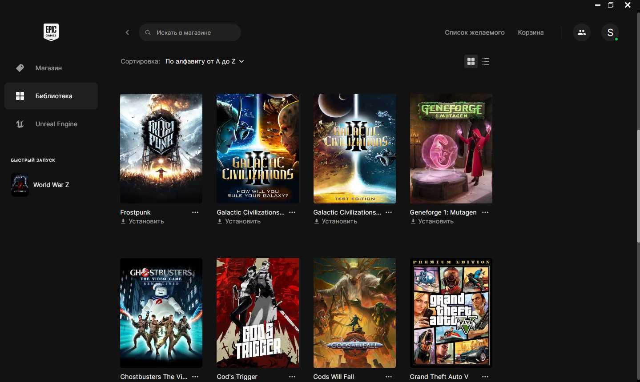The width and height of the screenshot is (640, 382).
Task: Open the options menu for the first Galactic Civilizations game
Action: 292,212
